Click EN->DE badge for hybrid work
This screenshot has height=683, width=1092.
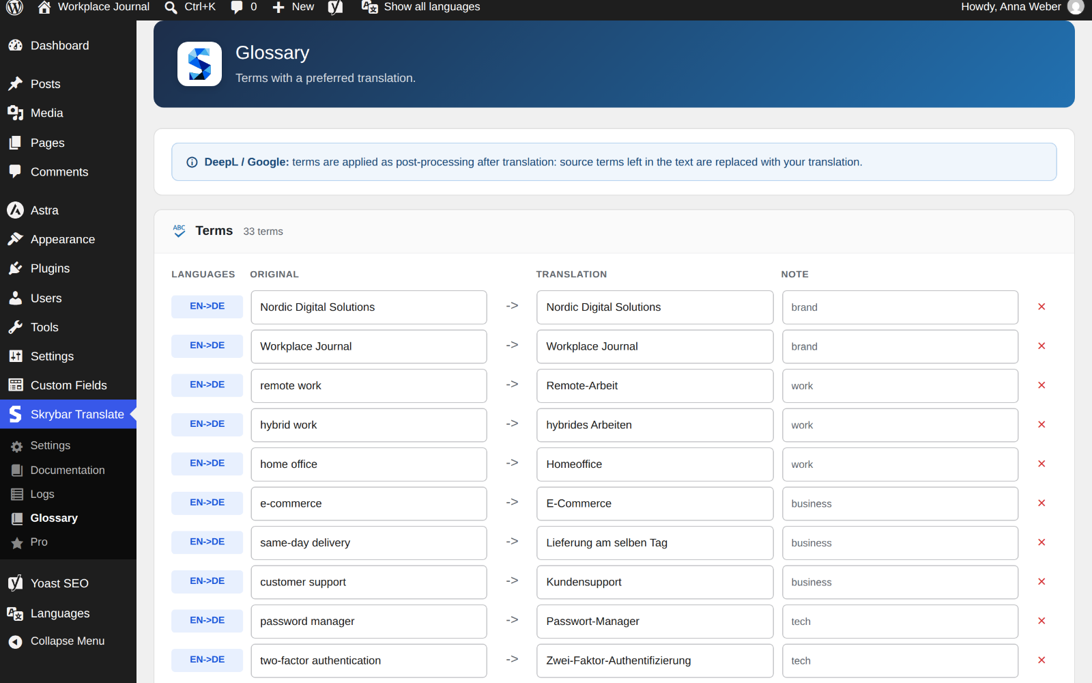(x=207, y=424)
